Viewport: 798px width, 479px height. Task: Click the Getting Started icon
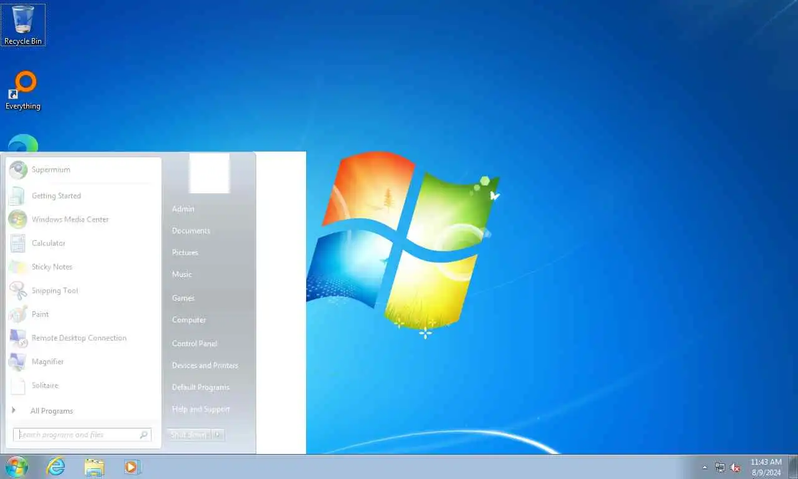pyautogui.click(x=17, y=196)
